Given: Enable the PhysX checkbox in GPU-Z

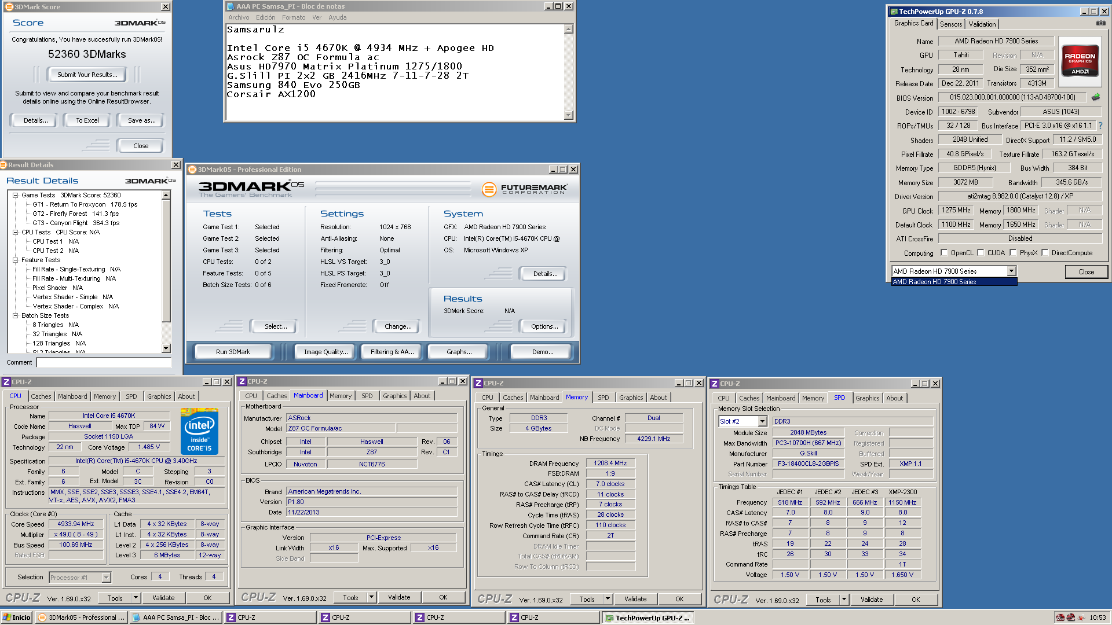Looking at the screenshot, I should (1013, 253).
